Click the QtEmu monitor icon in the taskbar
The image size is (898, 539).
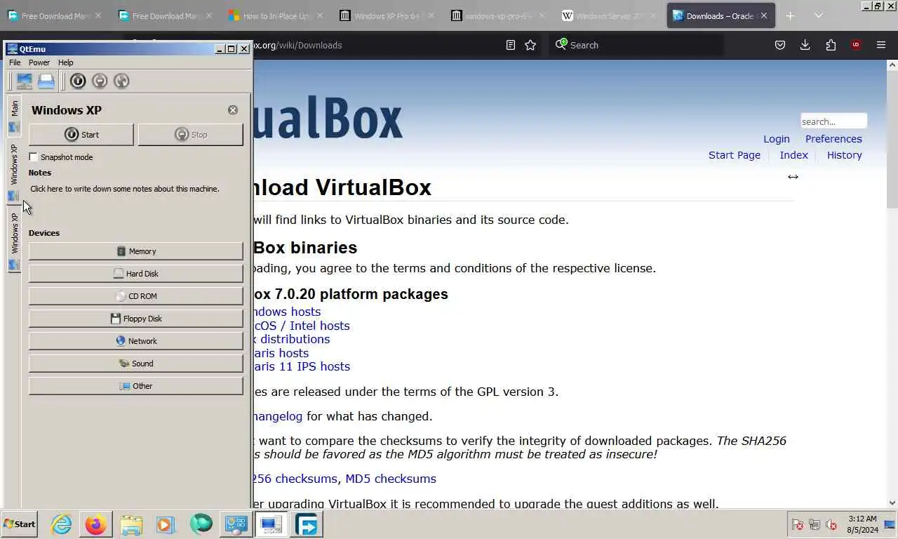(x=271, y=524)
